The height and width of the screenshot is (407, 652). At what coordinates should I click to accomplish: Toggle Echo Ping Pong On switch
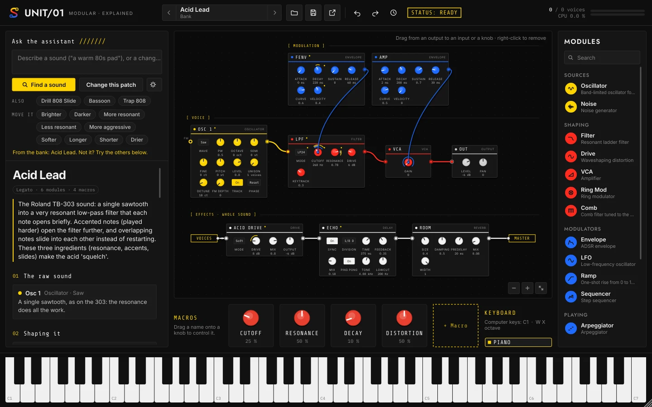point(349,261)
